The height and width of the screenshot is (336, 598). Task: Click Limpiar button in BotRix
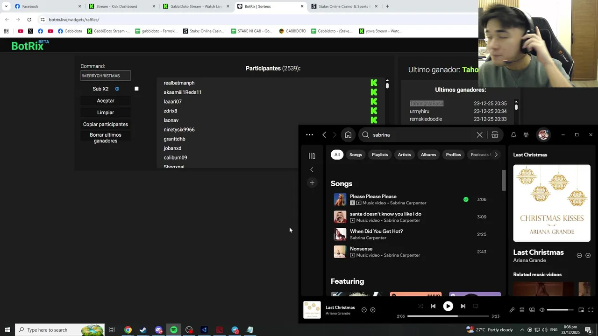click(x=106, y=112)
